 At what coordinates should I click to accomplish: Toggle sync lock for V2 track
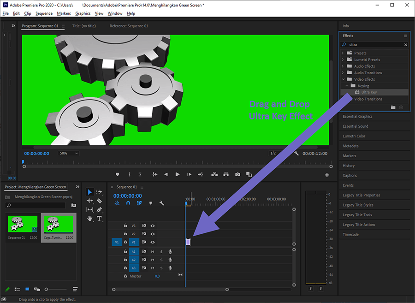(x=144, y=234)
